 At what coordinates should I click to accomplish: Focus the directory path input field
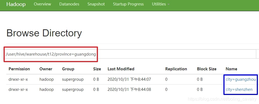tap(129, 54)
